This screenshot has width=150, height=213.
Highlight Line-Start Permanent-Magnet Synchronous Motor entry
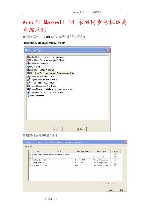(x=52, y=73)
